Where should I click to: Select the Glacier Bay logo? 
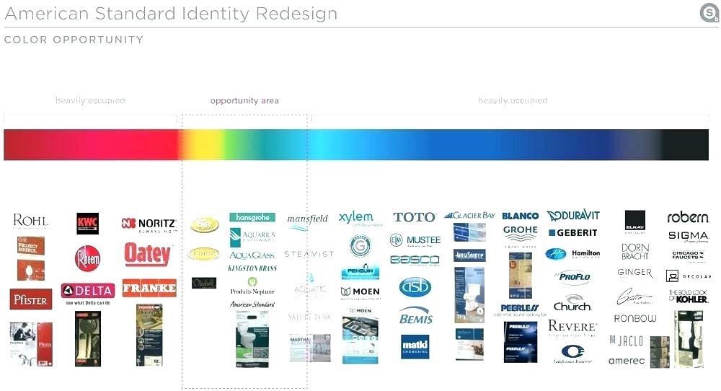[470, 215]
